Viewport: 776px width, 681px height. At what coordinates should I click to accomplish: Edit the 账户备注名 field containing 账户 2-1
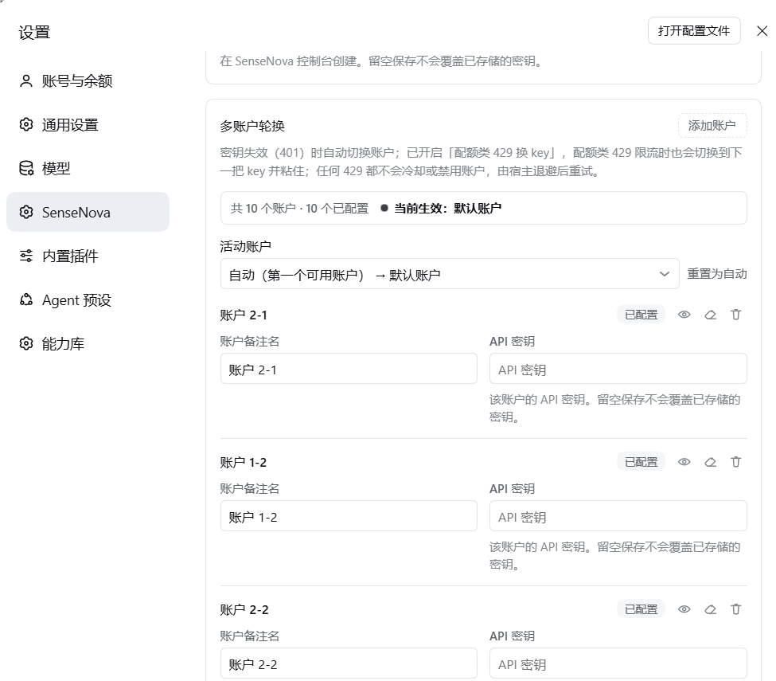tap(349, 369)
